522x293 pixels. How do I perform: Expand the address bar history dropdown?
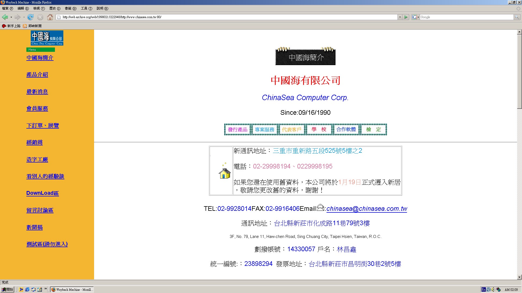click(x=400, y=17)
